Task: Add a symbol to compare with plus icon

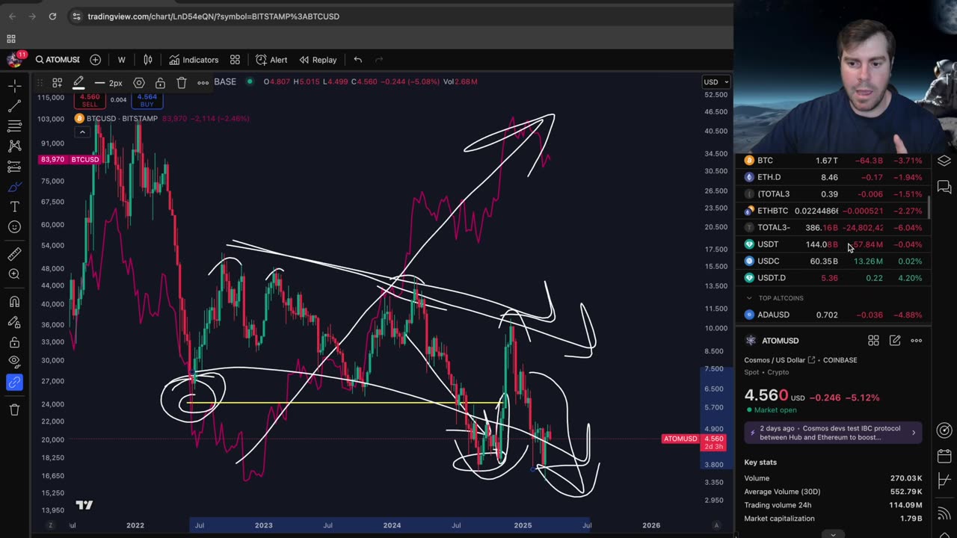Action: coord(95,60)
